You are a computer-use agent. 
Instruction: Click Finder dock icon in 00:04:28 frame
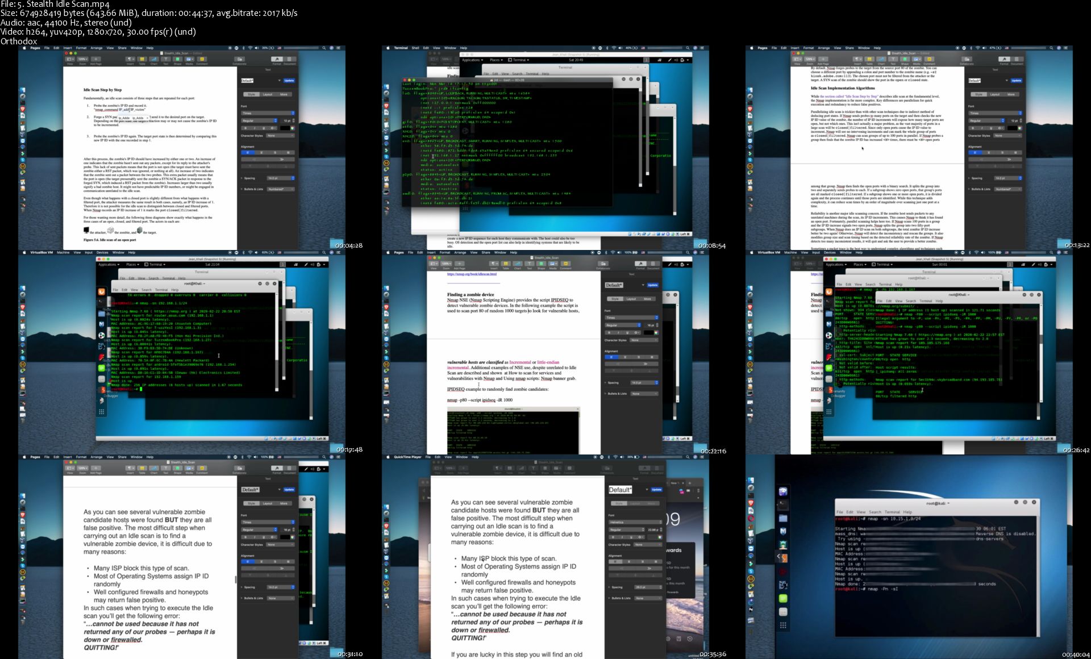(x=23, y=90)
